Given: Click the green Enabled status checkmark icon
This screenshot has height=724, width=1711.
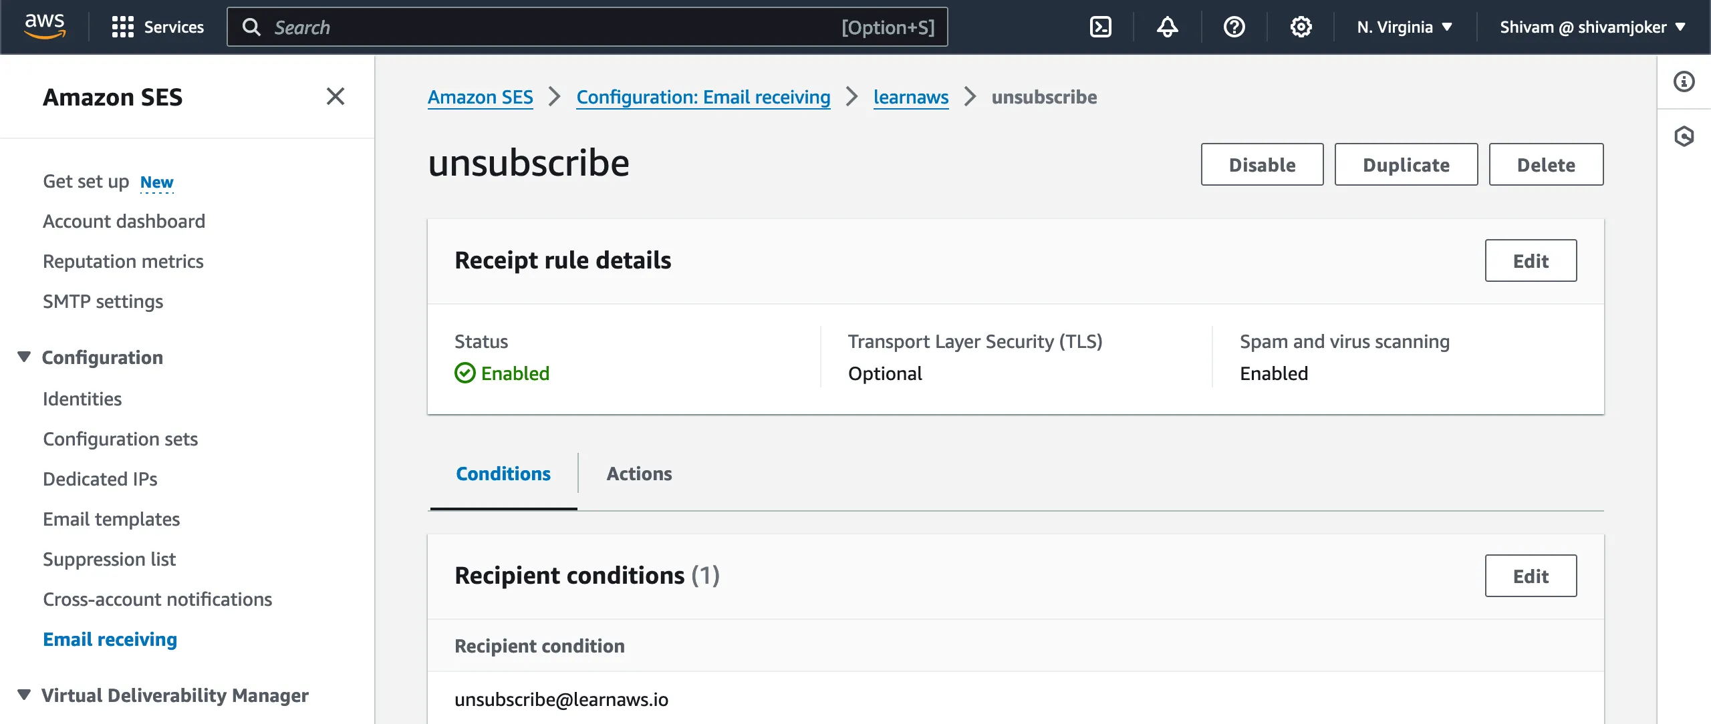Looking at the screenshot, I should pyautogui.click(x=465, y=373).
